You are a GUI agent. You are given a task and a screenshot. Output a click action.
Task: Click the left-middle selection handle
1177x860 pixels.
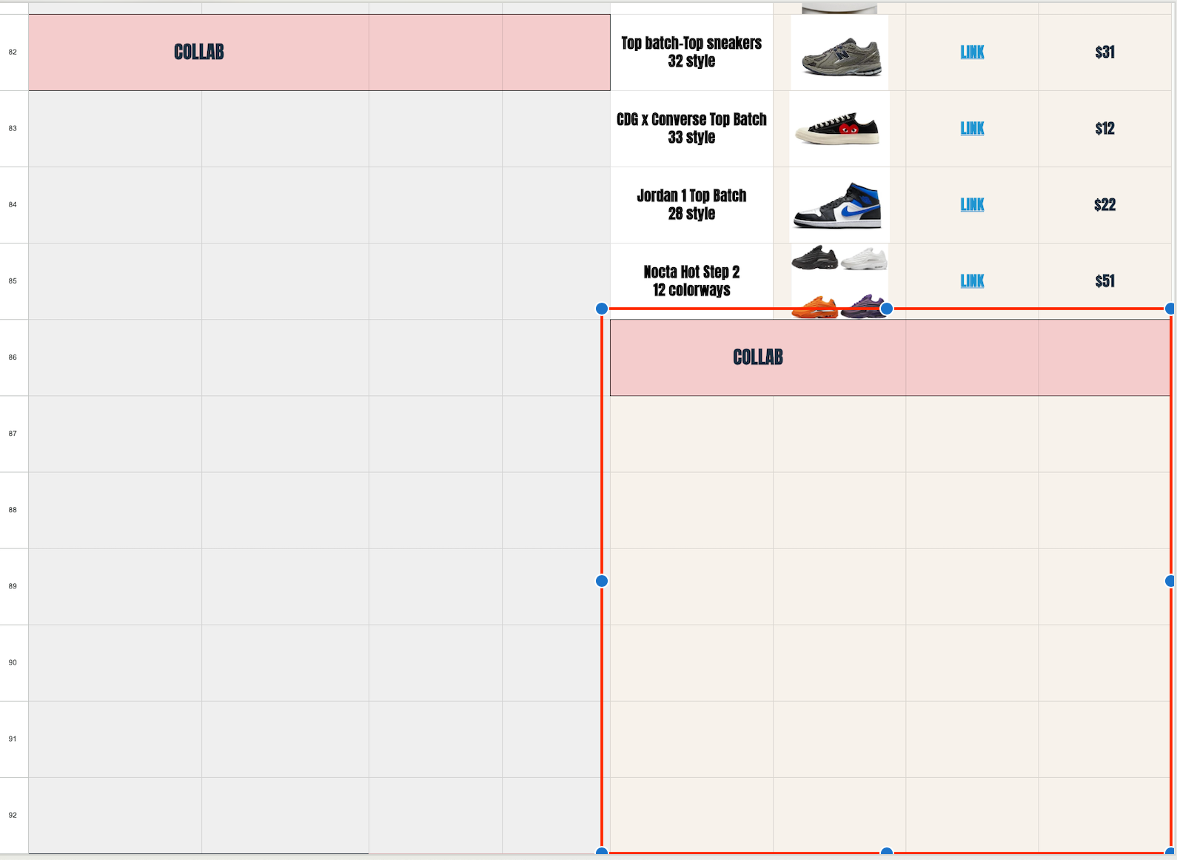[x=602, y=581]
